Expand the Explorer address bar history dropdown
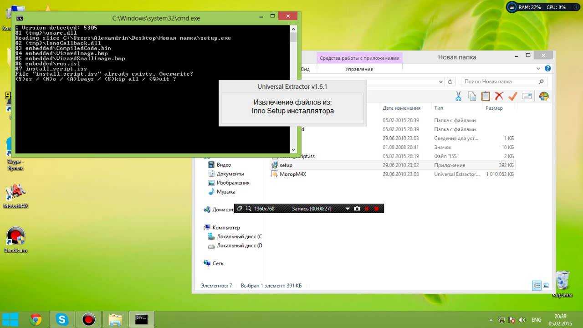The image size is (583, 328). click(440, 82)
